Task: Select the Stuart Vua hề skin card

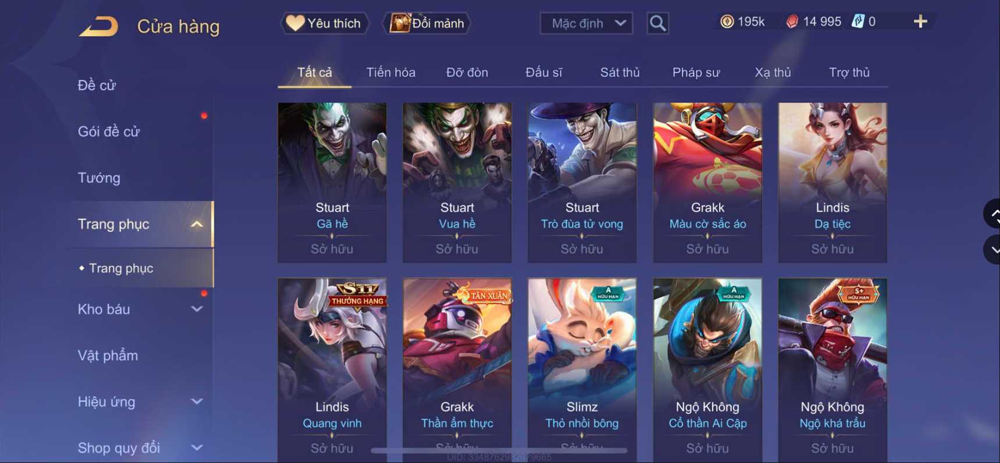Action: tap(457, 183)
